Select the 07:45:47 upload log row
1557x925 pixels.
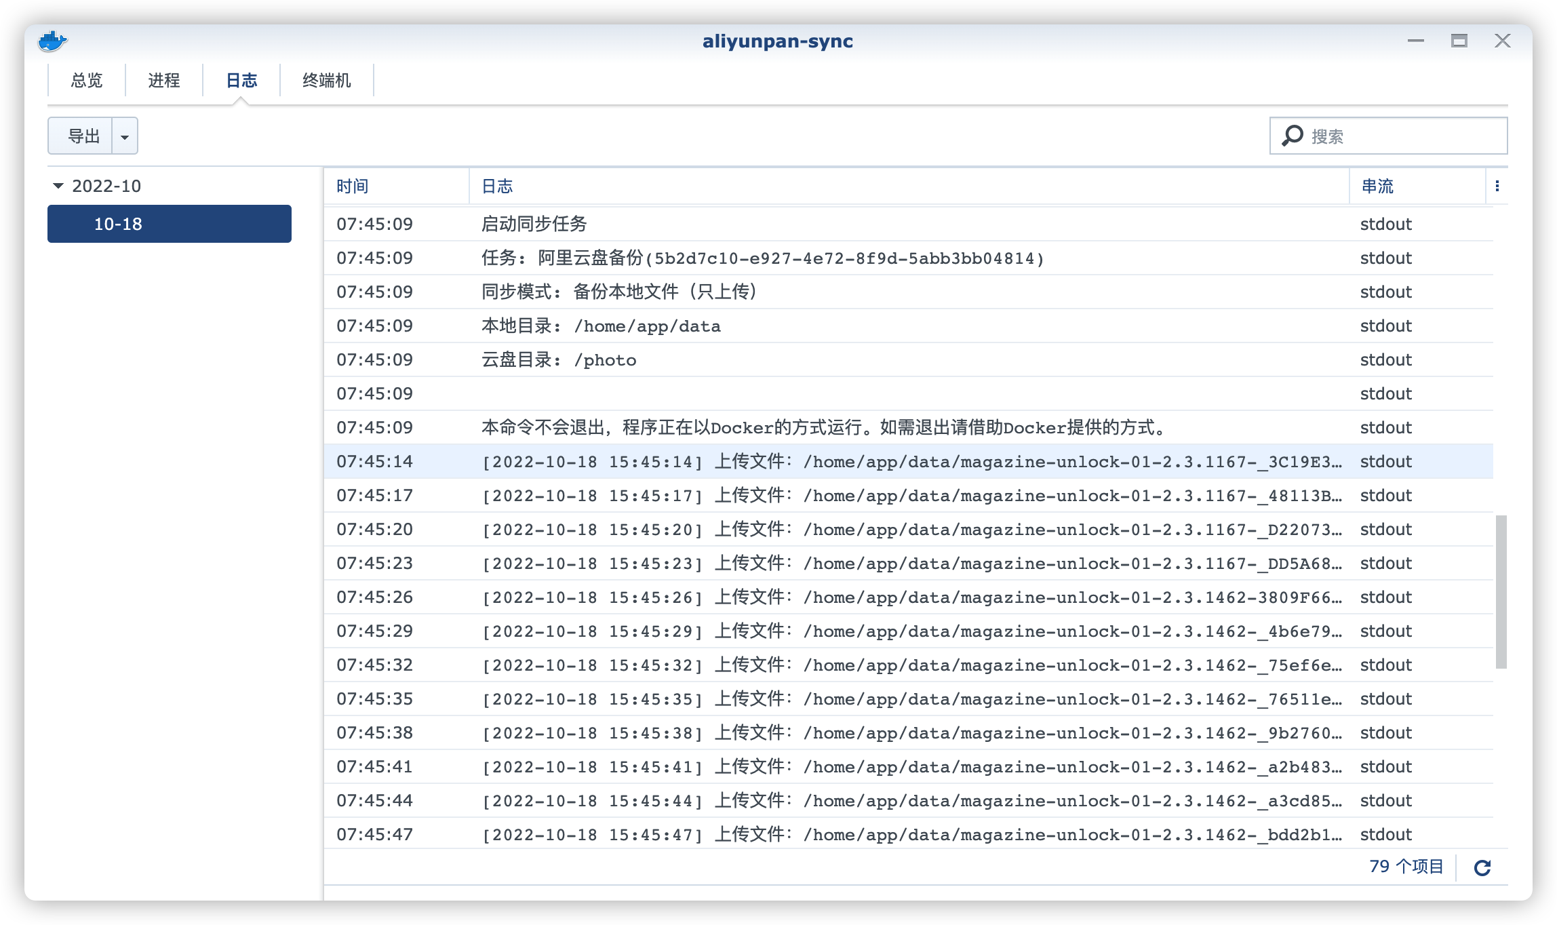point(909,833)
